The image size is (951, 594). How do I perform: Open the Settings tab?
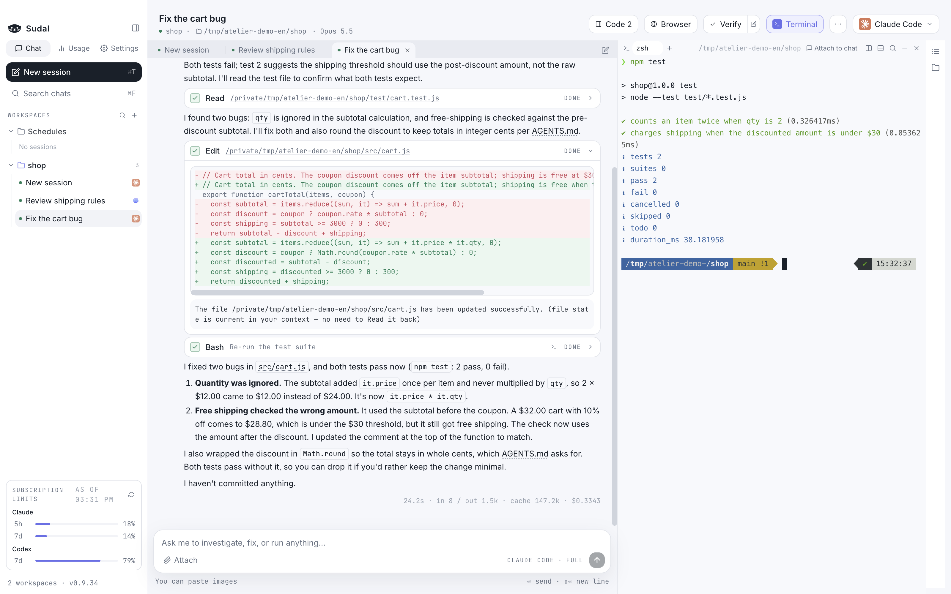tap(119, 48)
